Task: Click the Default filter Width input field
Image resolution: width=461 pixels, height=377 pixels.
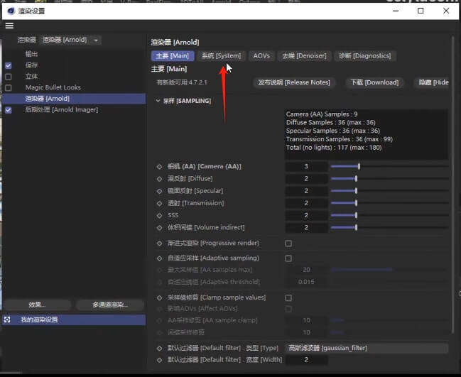Action: click(306, 360)
